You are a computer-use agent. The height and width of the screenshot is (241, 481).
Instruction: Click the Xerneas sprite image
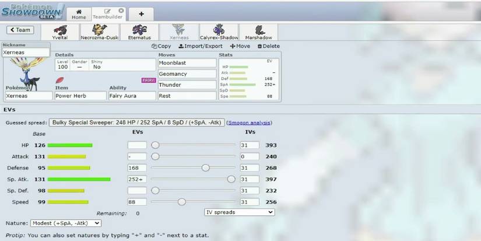(27, 74)
